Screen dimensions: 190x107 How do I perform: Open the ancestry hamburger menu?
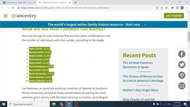(6, 16)
